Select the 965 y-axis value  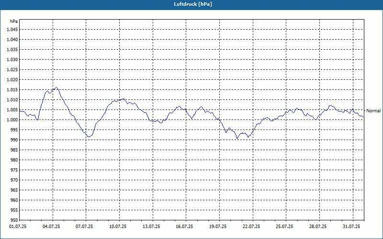pos(15,190)
